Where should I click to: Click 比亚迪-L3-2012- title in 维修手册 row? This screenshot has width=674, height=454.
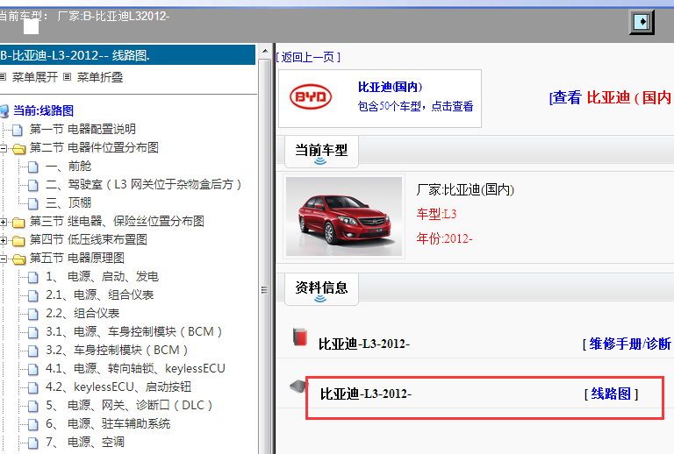(x=364, y=344)
